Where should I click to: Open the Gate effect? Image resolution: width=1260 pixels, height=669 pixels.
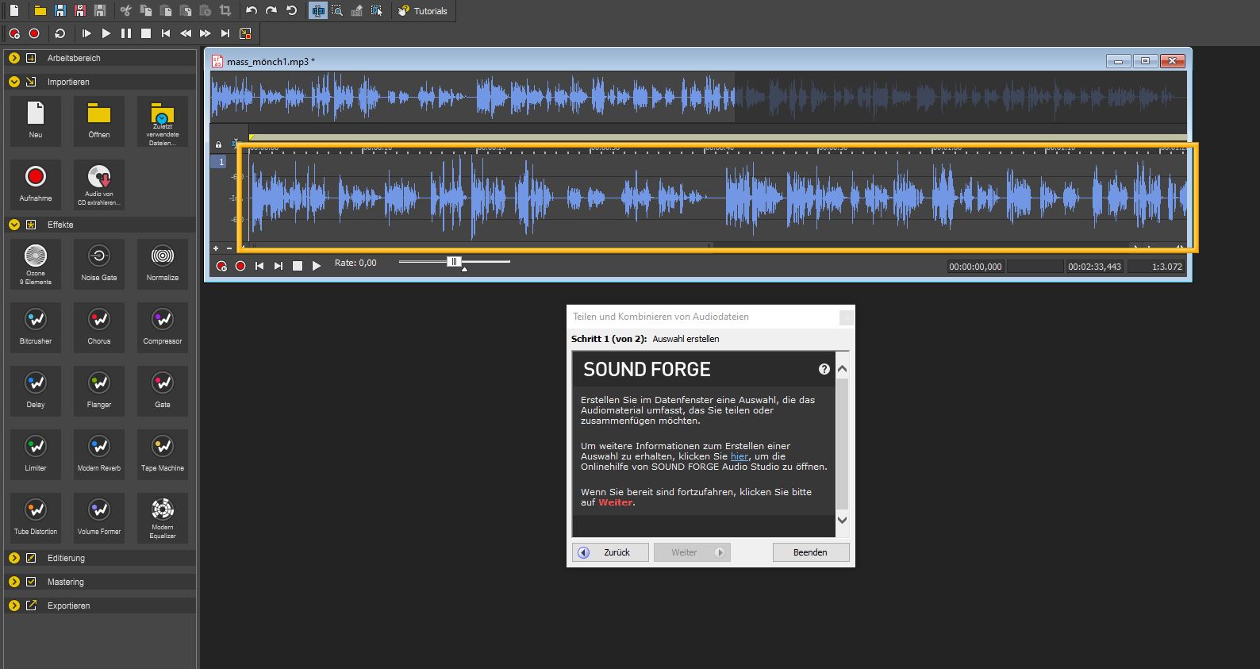click(x=163, y=391)
